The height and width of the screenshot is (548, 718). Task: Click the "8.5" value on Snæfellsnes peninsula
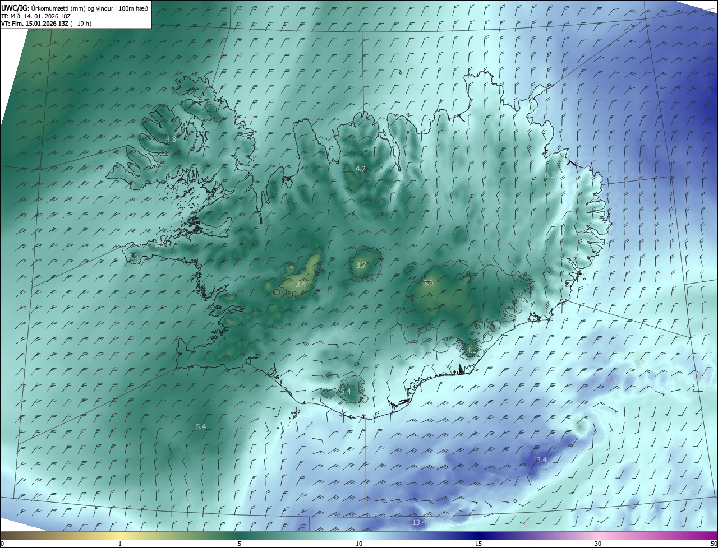pos(160,244)
